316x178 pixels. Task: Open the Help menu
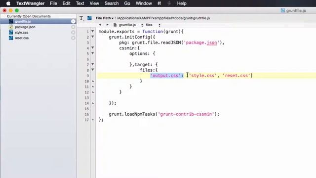click(x=182, y=3)
